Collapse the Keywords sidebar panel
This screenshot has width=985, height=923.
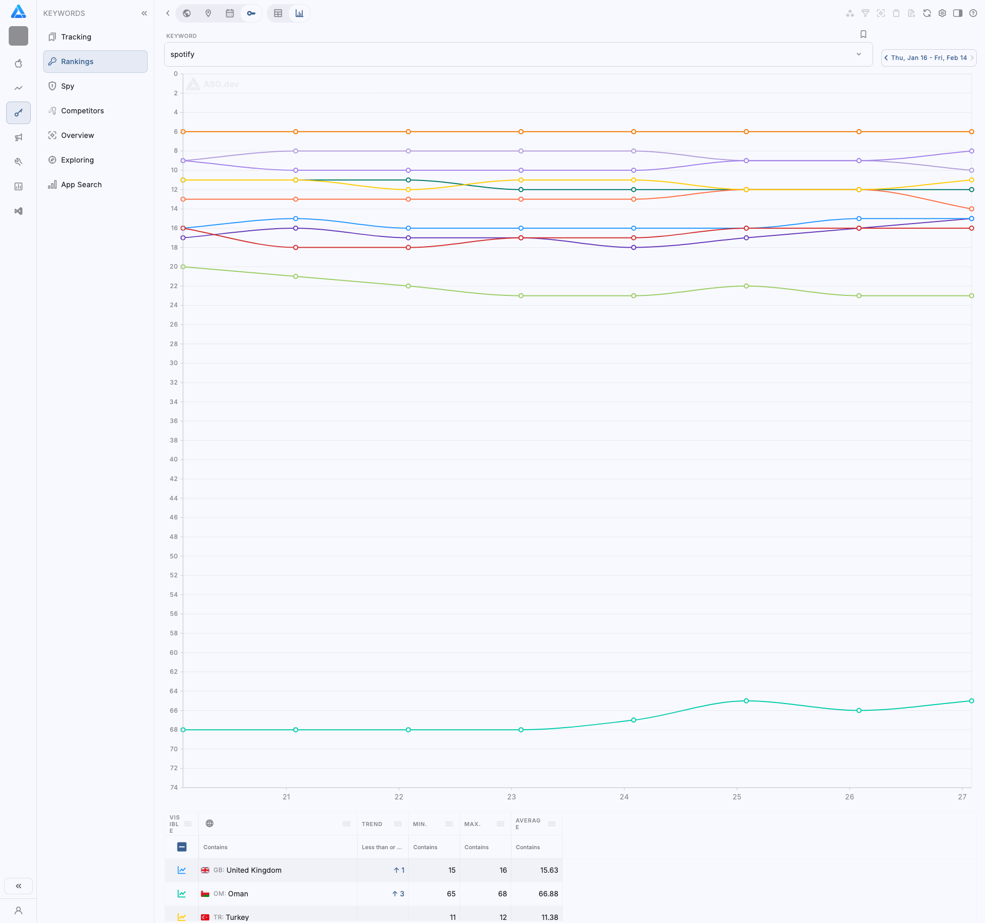pyautogui.click(x=144, y=13)
